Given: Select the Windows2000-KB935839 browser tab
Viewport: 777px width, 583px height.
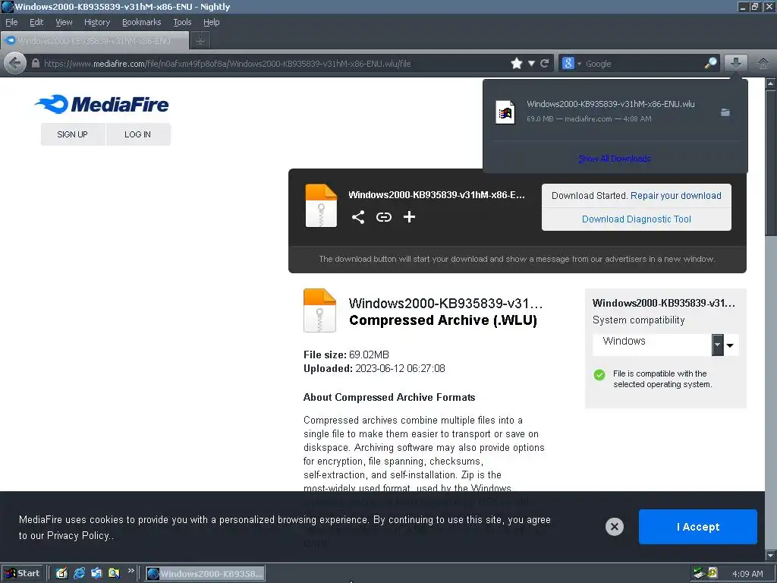Looking at the screenshot, I should tap(95, 41).
